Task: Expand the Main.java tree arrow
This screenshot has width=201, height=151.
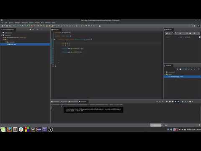Action: [7, 44]
